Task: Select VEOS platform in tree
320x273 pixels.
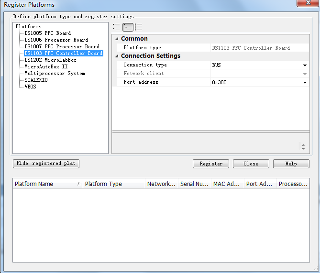Action: click(x=31, y=87)
